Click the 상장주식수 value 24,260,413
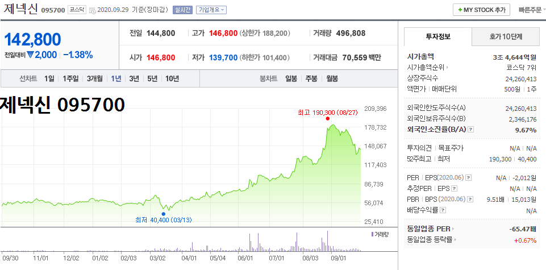The image size is (546, 270). click(x=521, y=79)
